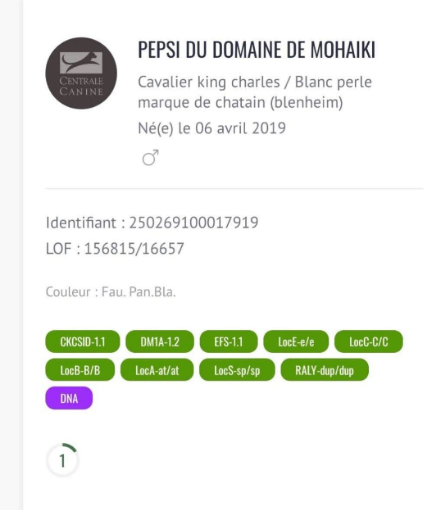This screenshot has height=510, width=438.
Task: Click the male gender symbol icon
Action: point(150,158)
